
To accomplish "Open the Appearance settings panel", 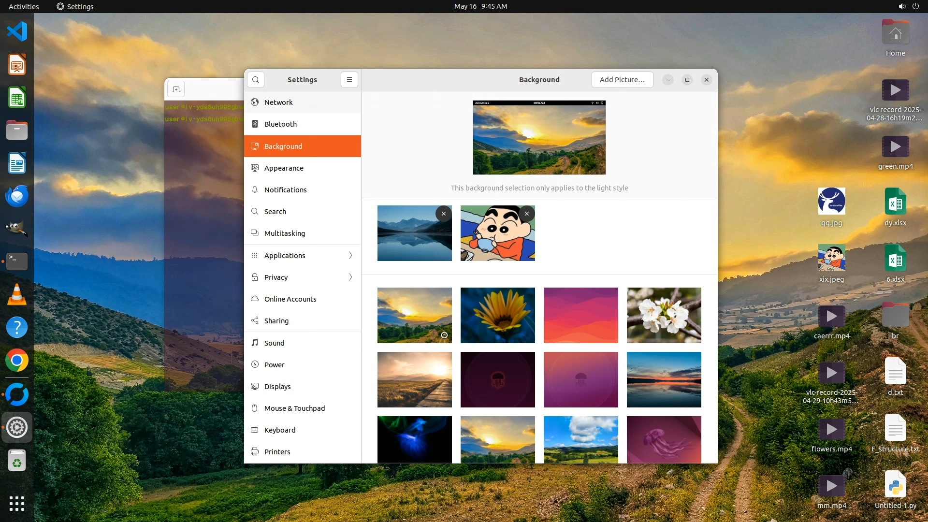I will pos(284,168).
